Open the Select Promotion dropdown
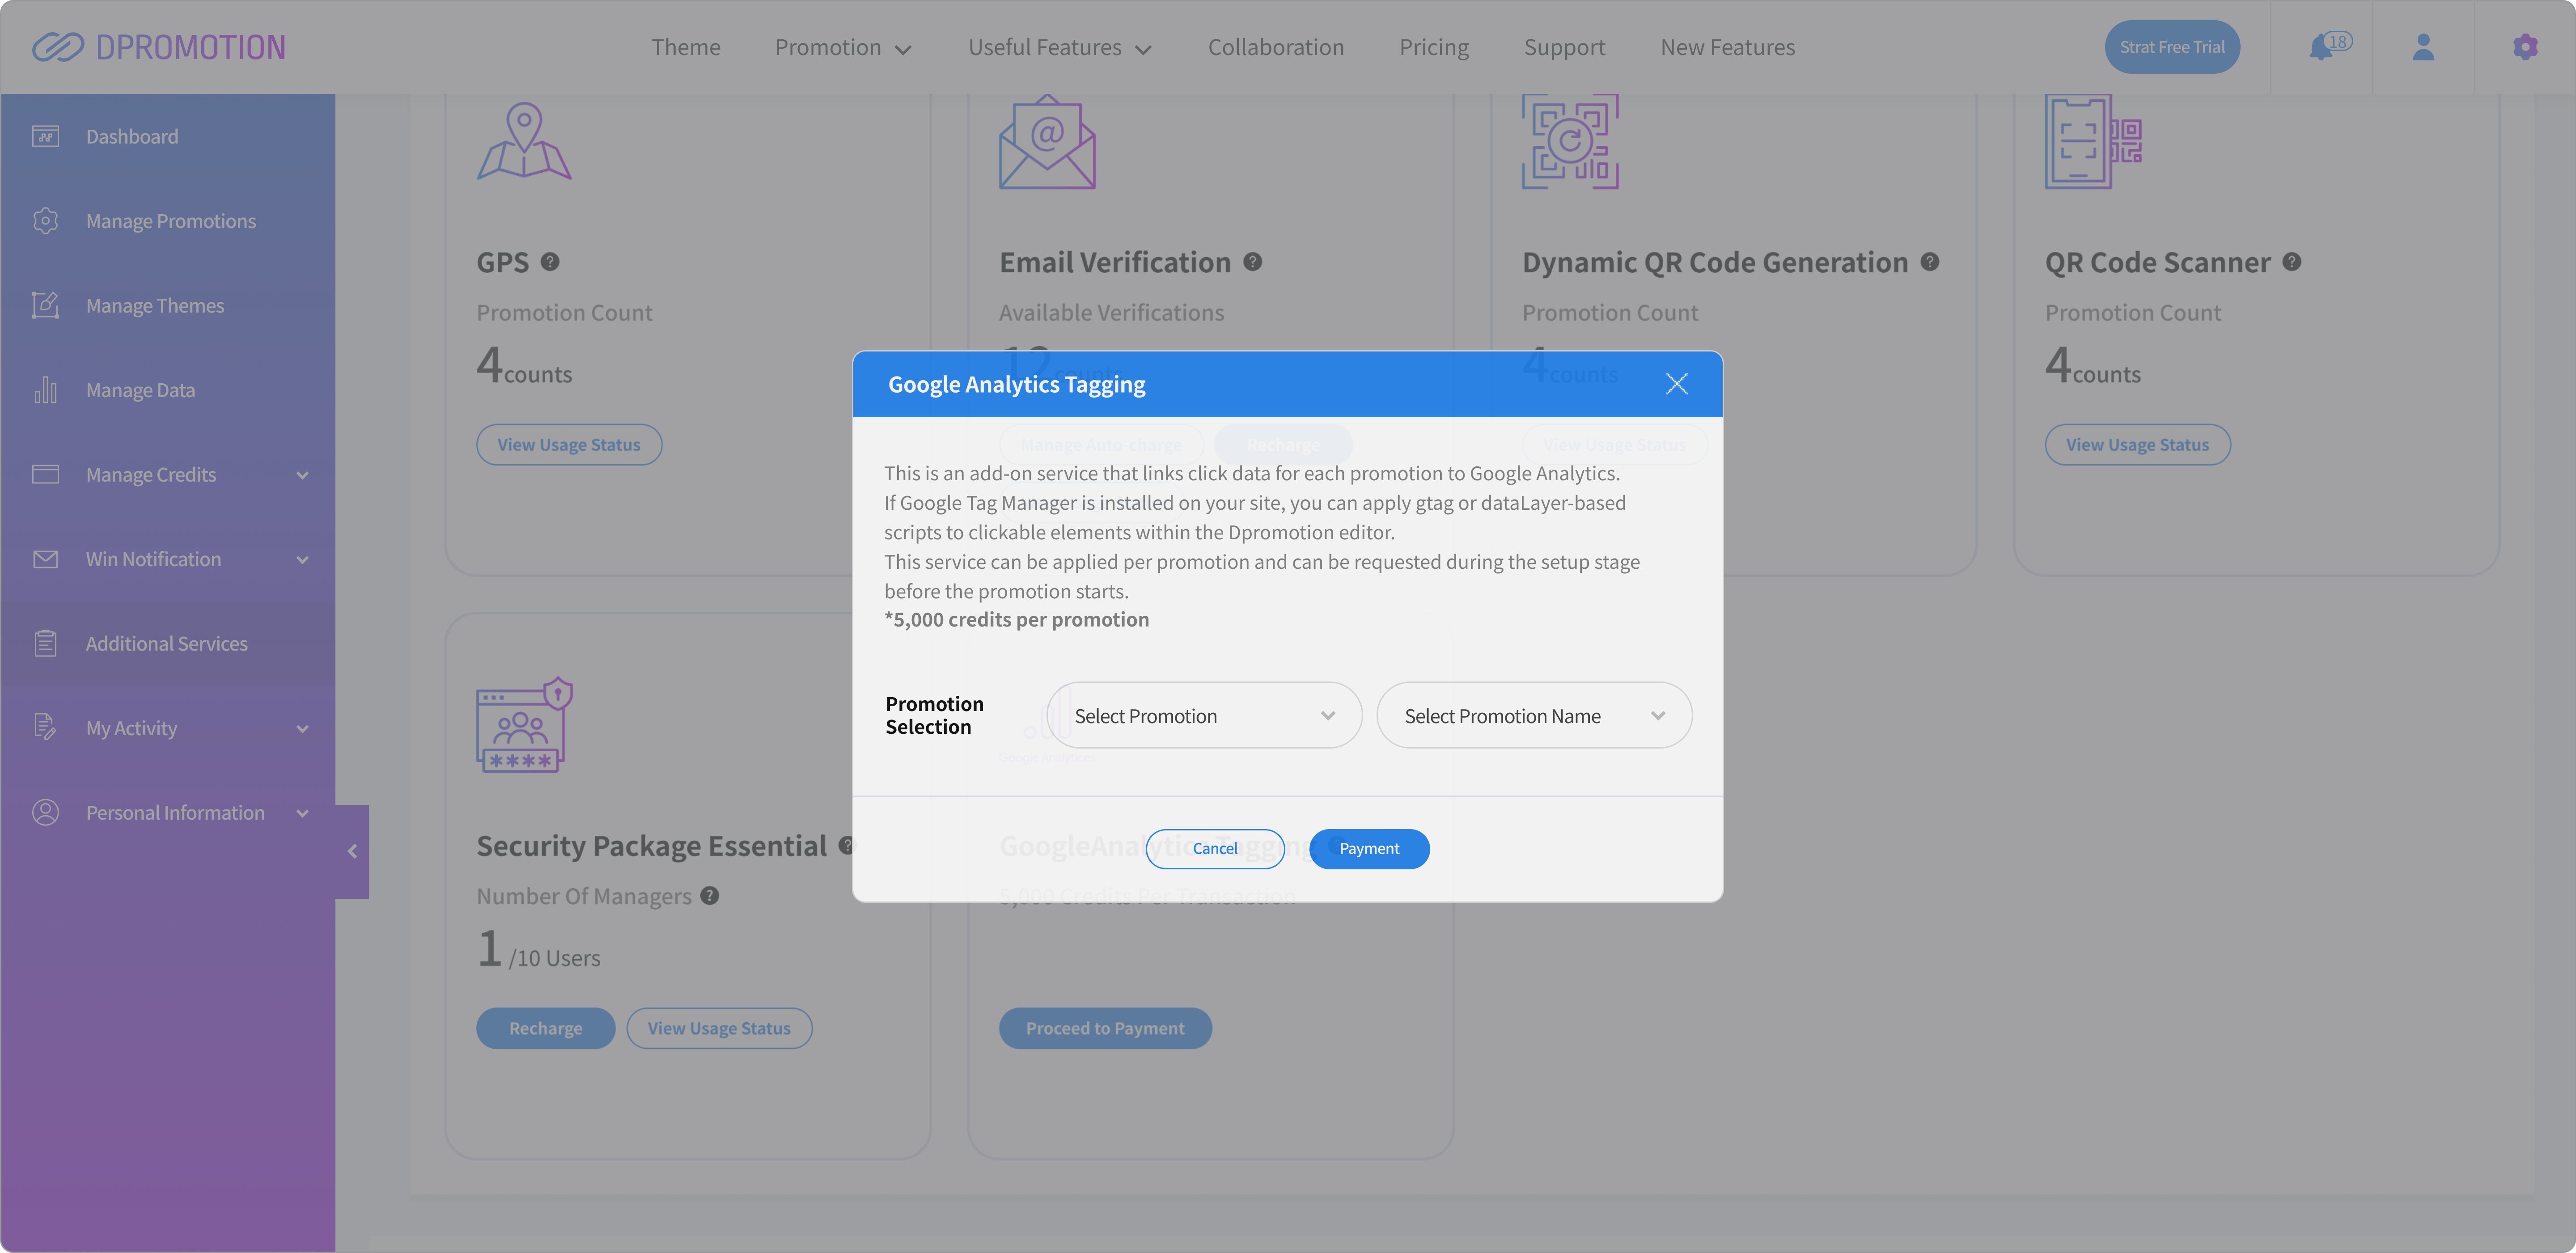Screen dimensions: 2576x1253 click(1204, 716)
